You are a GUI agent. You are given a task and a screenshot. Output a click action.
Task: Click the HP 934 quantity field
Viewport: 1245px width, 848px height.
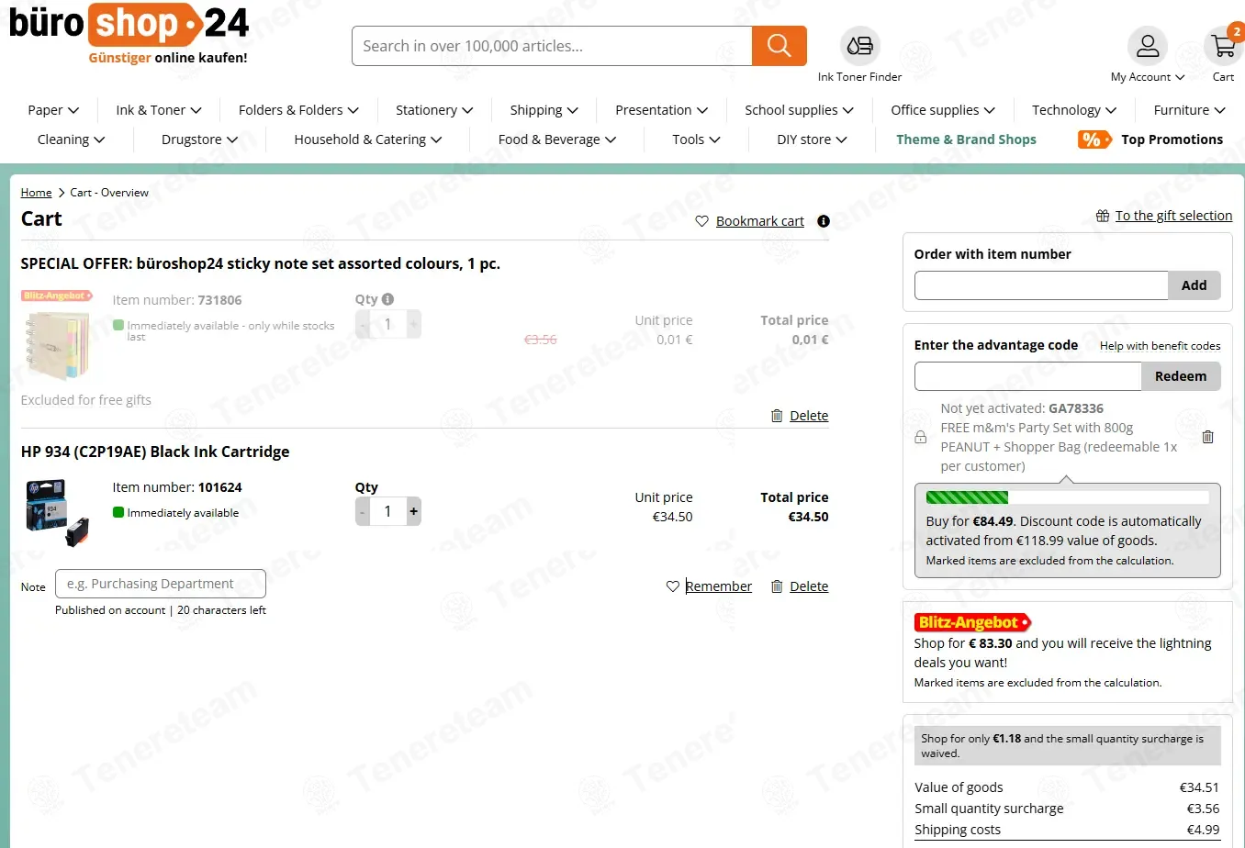click(x=387, y=511)
